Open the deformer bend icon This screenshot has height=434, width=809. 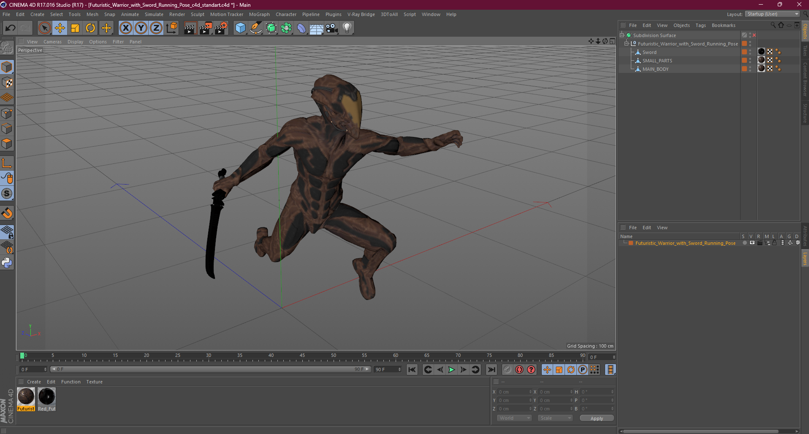[301, 28]
